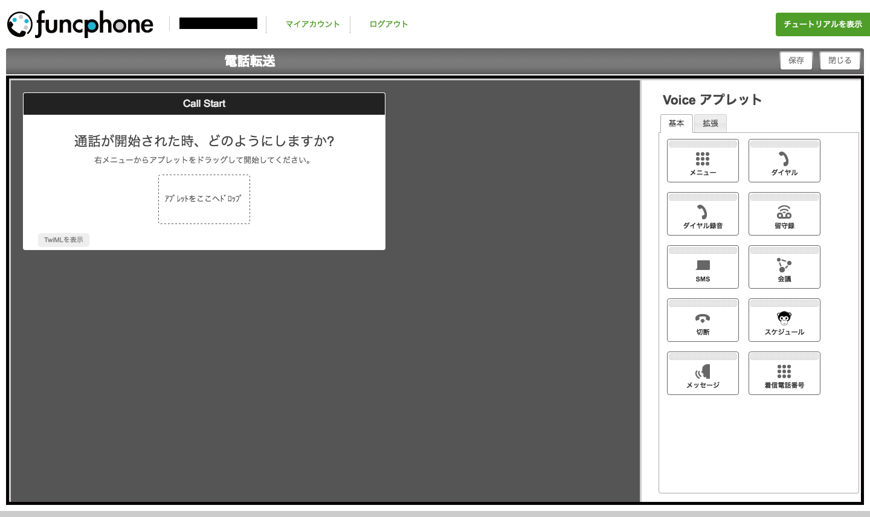The height and width of the screenshot is (517, 870).
Task: Click the TwiMLを表示 button
Action: click(63, 240)
